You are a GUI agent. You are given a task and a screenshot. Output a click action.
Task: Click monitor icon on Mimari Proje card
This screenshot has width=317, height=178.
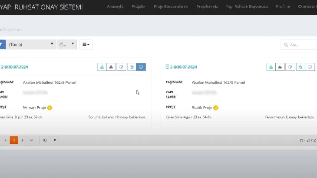point(141,67)
